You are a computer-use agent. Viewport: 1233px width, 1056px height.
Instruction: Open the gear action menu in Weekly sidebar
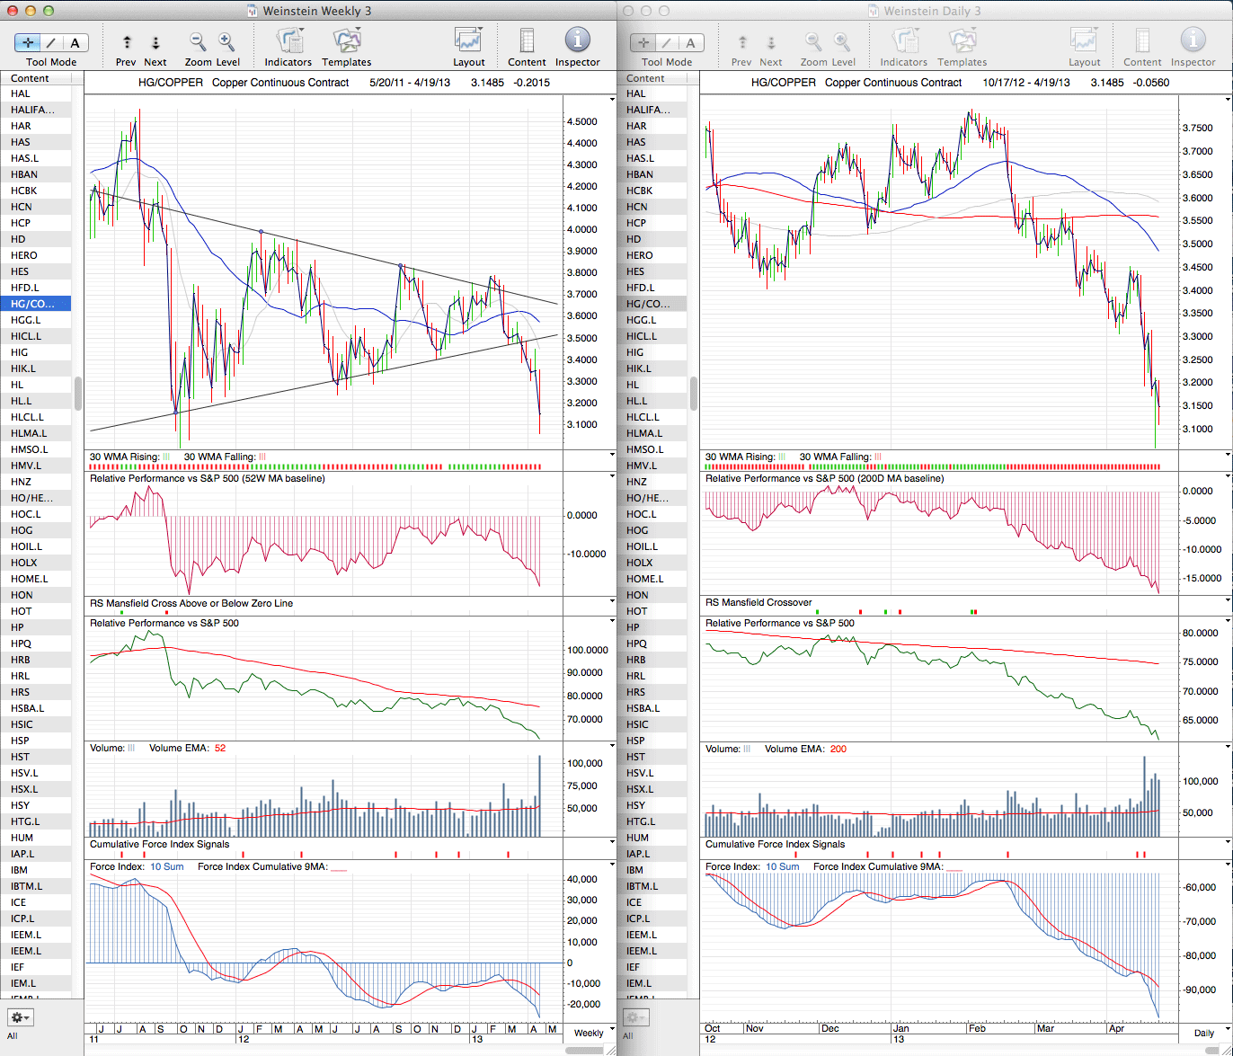(20, 1017)
